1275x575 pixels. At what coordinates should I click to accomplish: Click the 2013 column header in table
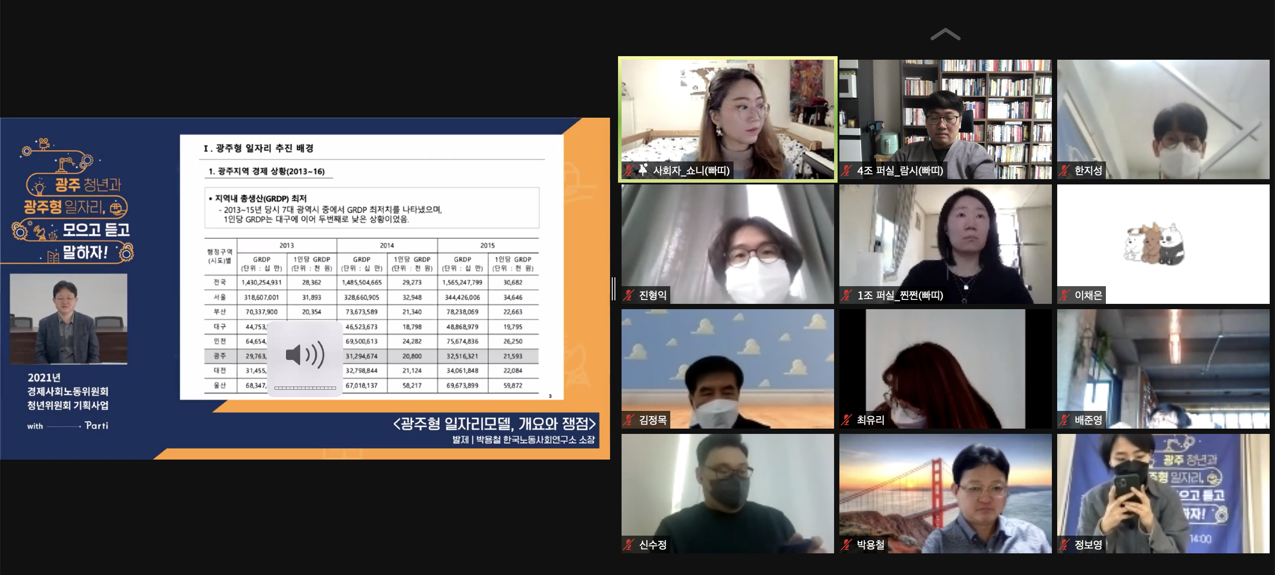pos(286,245)
